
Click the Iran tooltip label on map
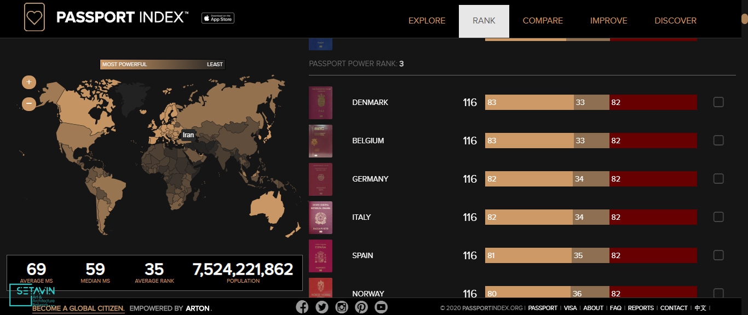[188, 135]
